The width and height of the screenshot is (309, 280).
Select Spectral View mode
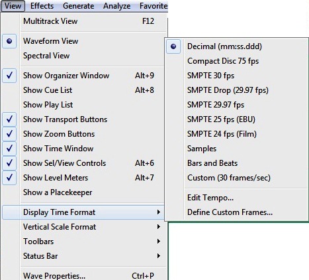coord(83,56)
